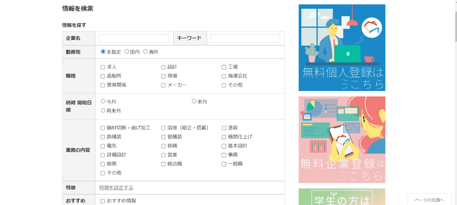457x205 pixels.
Task: Open the 無料個人登録 blue banner
Action: click(x=342, y=47)
